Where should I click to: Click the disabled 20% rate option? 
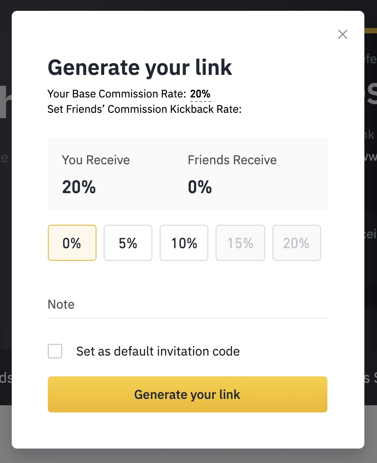pos(296,243)
